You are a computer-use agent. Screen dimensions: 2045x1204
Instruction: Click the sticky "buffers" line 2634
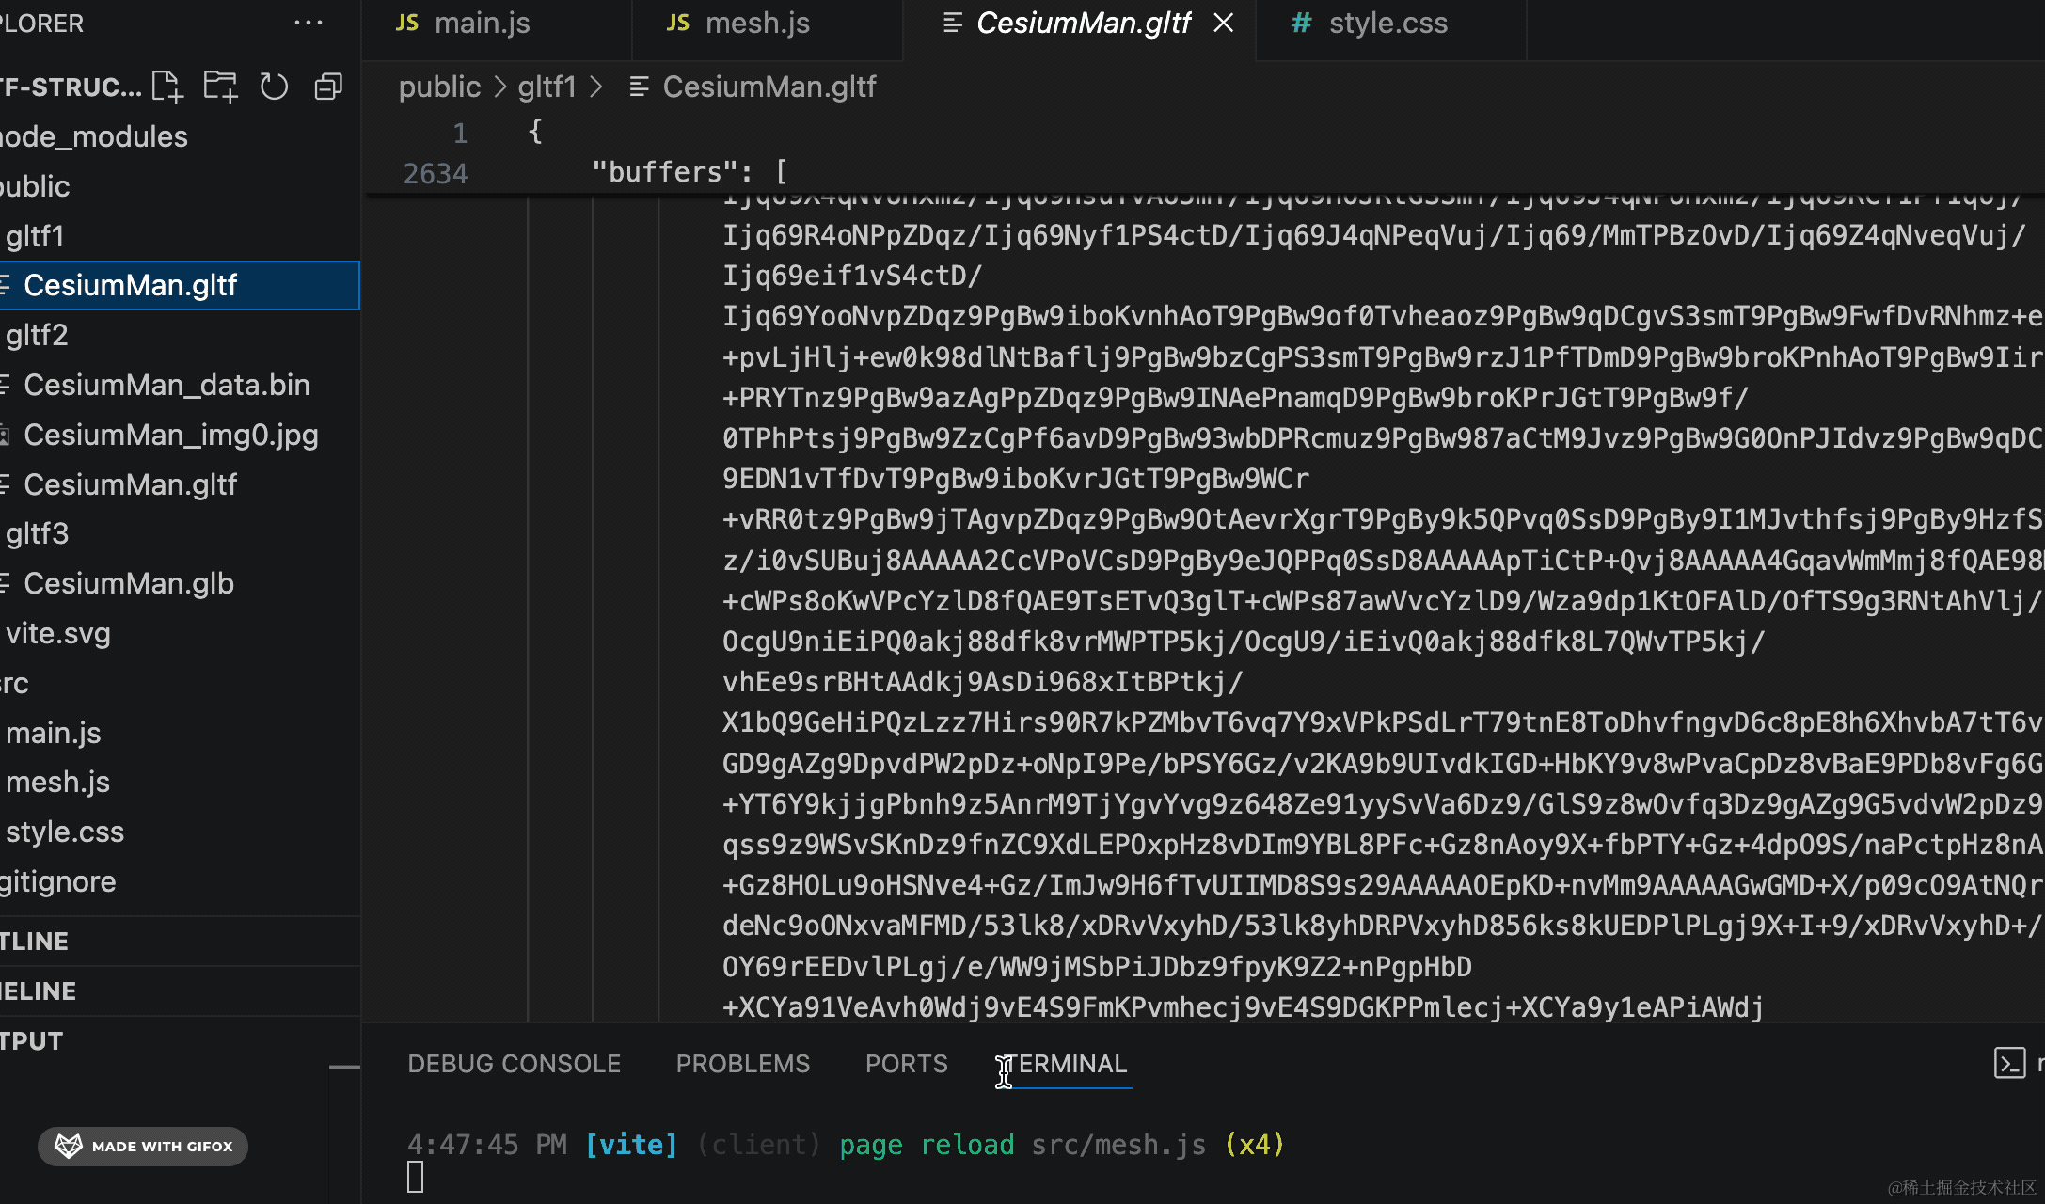pos(690,172)
